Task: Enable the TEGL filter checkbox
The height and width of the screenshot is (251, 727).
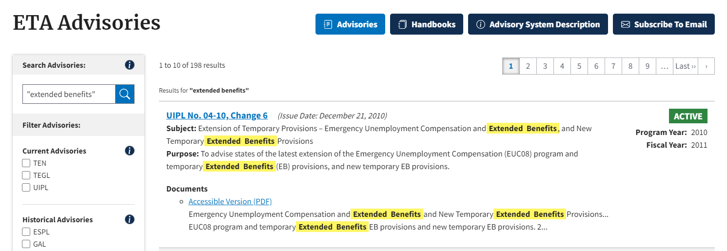Action: point(26,175)
